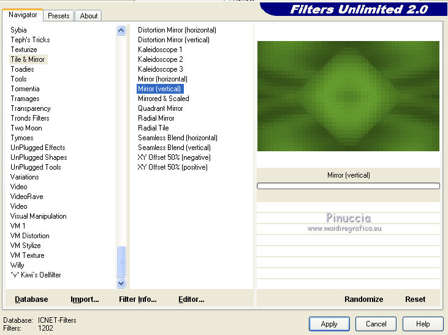Choose Distortion Mirror (vertical) filter
The width and height of the screenshot is (448, 335).
click(x=173, y=40)
